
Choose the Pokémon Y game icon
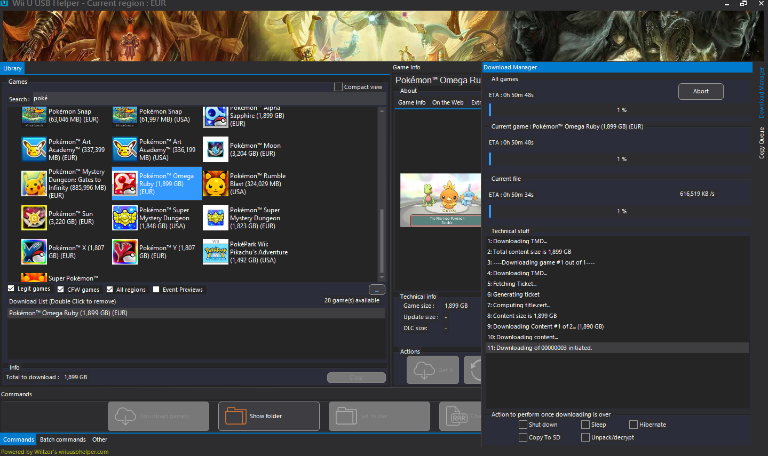[x=125, y=252]
